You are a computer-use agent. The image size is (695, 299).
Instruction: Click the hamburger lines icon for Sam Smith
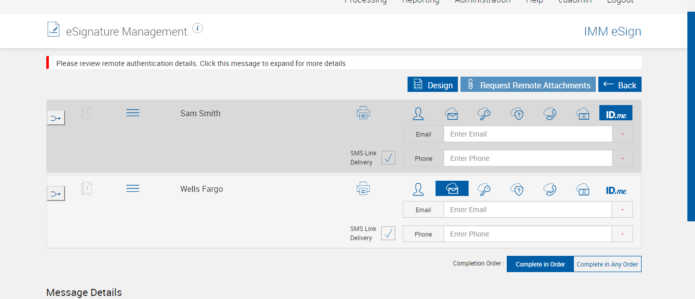[133, 113]
